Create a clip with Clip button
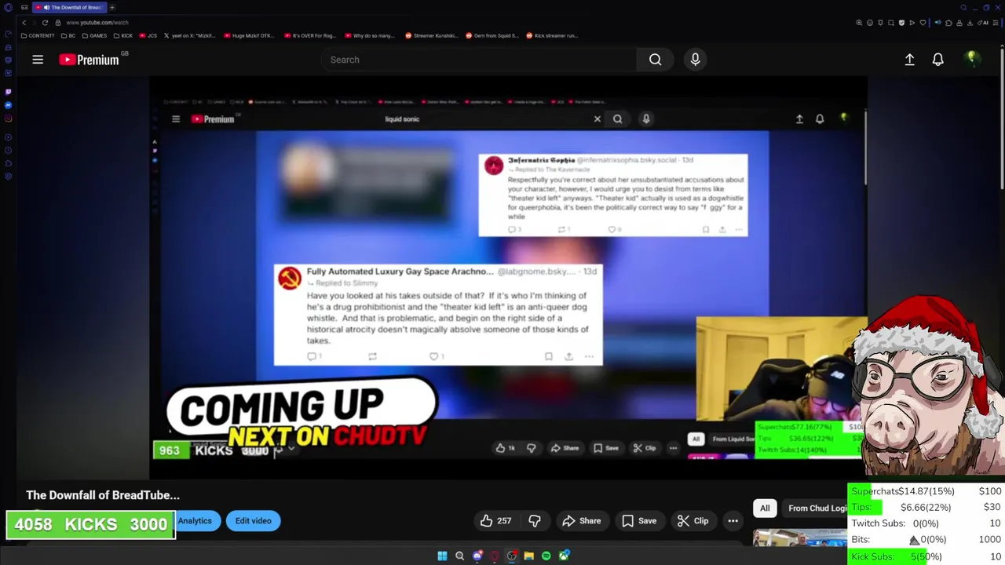 click(x=693, y=520)
